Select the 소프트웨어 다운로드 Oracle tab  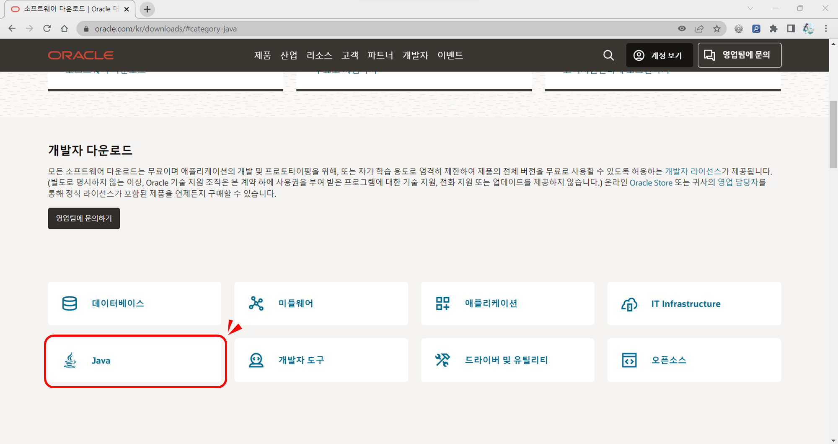click(x=70, y=9)
